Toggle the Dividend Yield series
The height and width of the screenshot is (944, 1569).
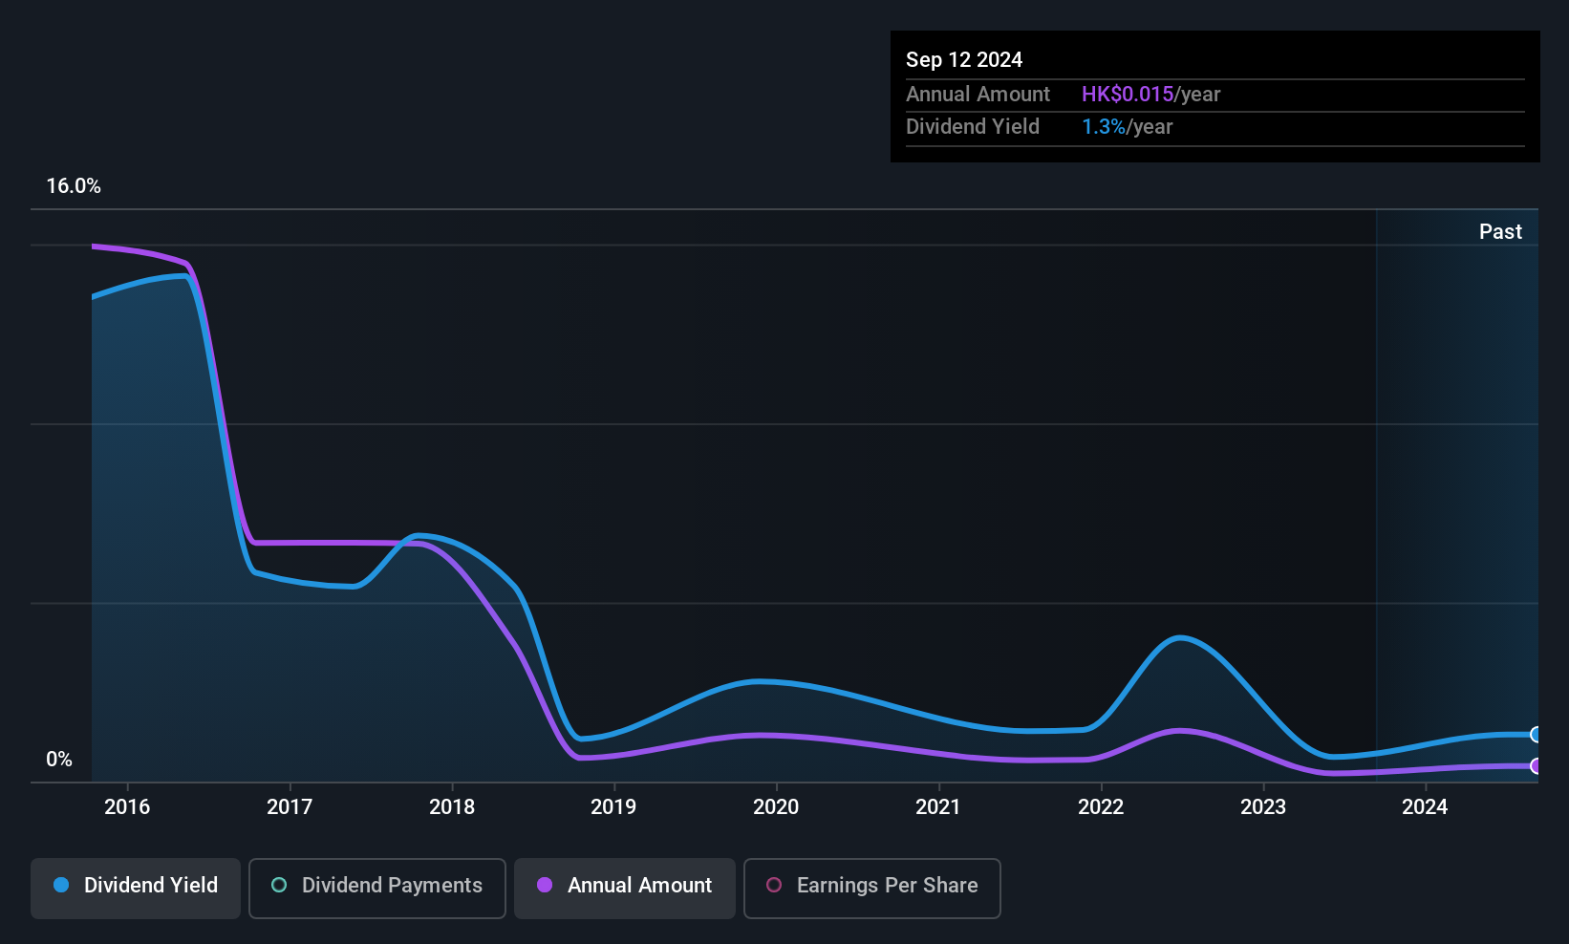(x=136, y=888)
